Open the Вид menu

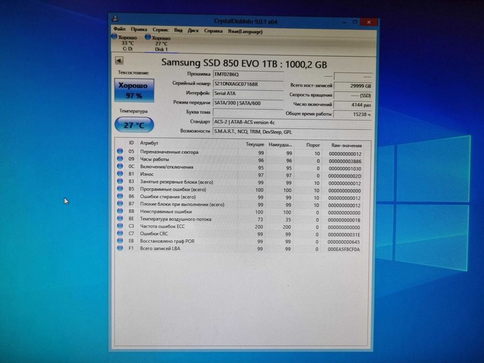point(178,30)
